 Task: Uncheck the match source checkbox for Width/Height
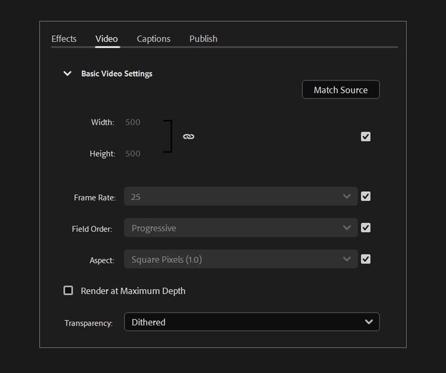pos(365,137)
